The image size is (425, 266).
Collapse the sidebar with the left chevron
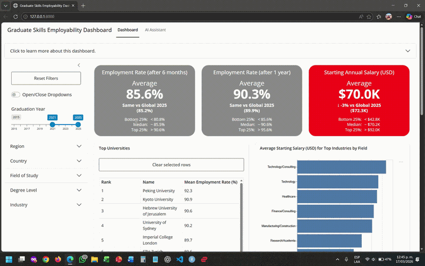click(x=79, y=65)
